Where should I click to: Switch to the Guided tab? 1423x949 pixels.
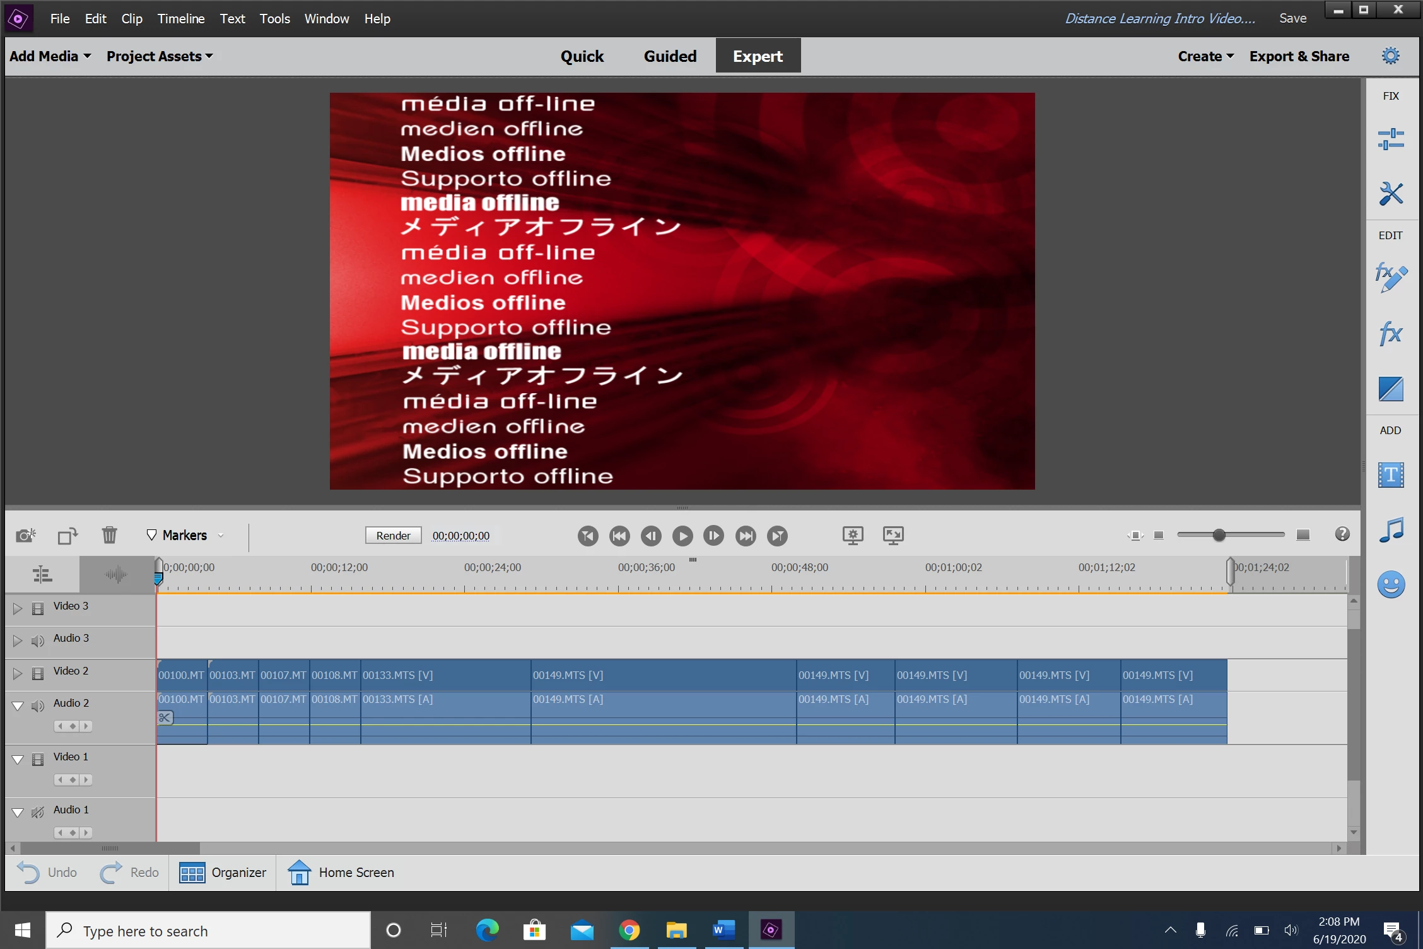tap(670, 56)
